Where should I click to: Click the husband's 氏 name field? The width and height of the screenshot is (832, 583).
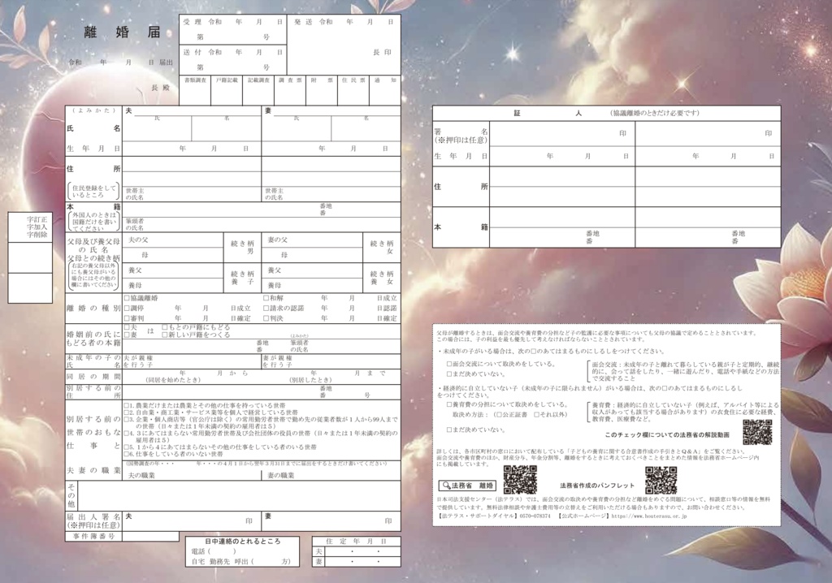click(157, 128)
